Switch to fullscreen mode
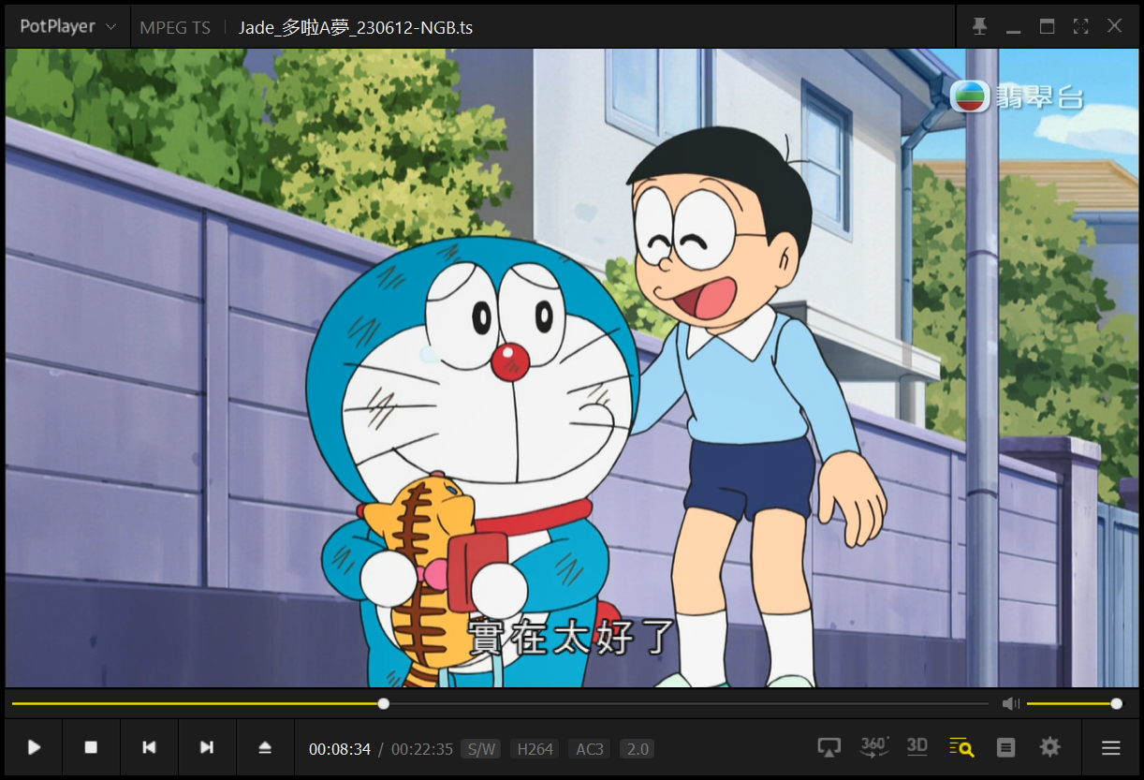This screenshot has height=780, width=1144. tap(1080, 26)
